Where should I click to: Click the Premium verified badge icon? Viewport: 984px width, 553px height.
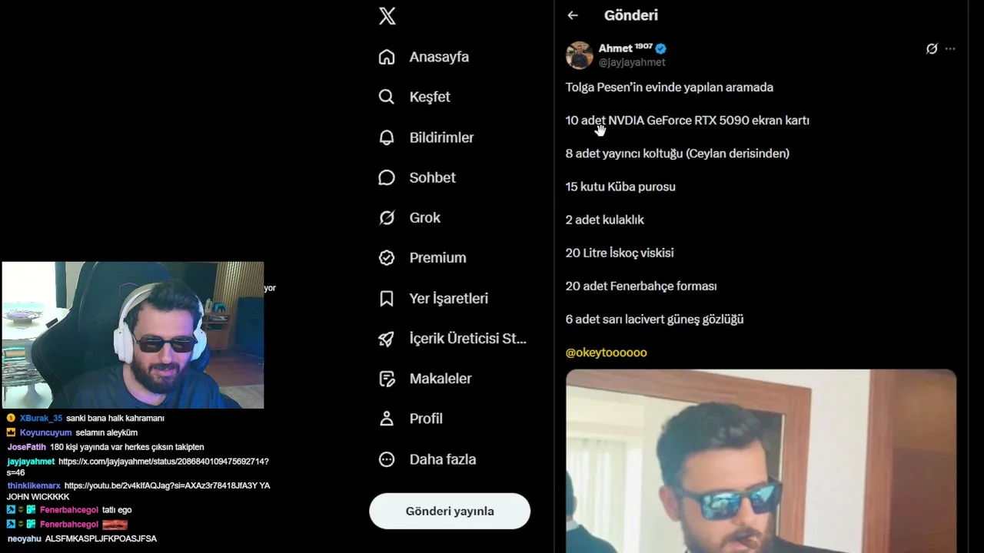coord(387,258)
